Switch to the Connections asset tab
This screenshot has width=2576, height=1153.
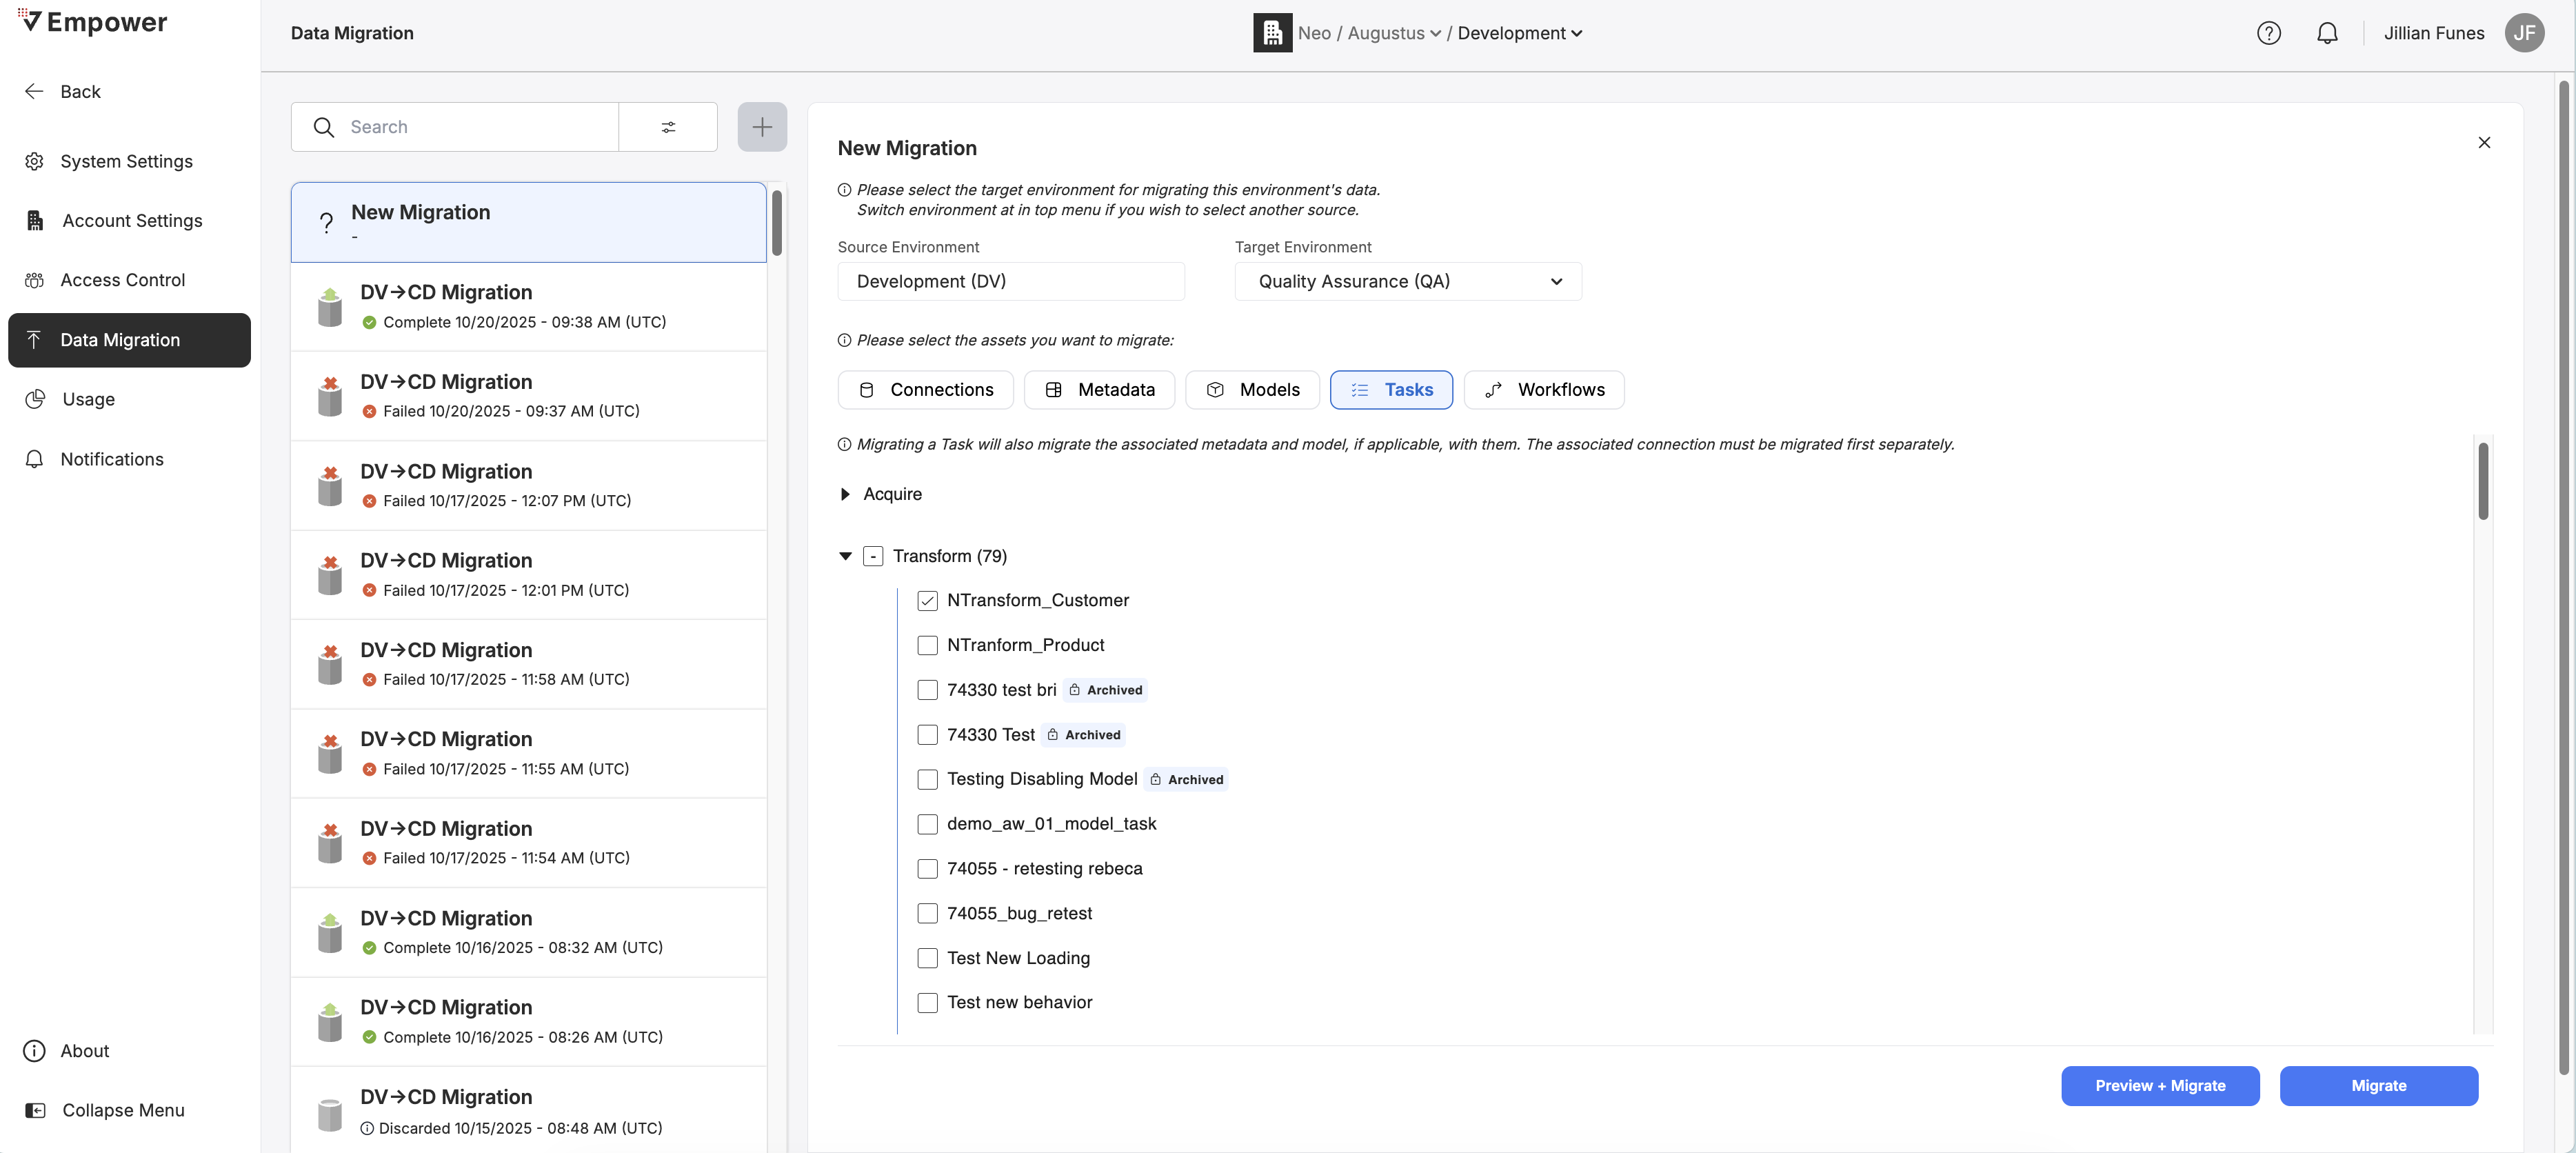point(925,390)
